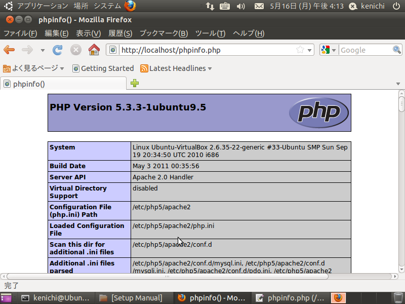Click the site identity icon in address bar
The width and height of the screenshot is (405, 304).
click(x=113, y=50)
